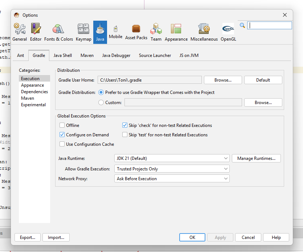Switch to the Gradle tab
The image size is (303, 252).
39,55
